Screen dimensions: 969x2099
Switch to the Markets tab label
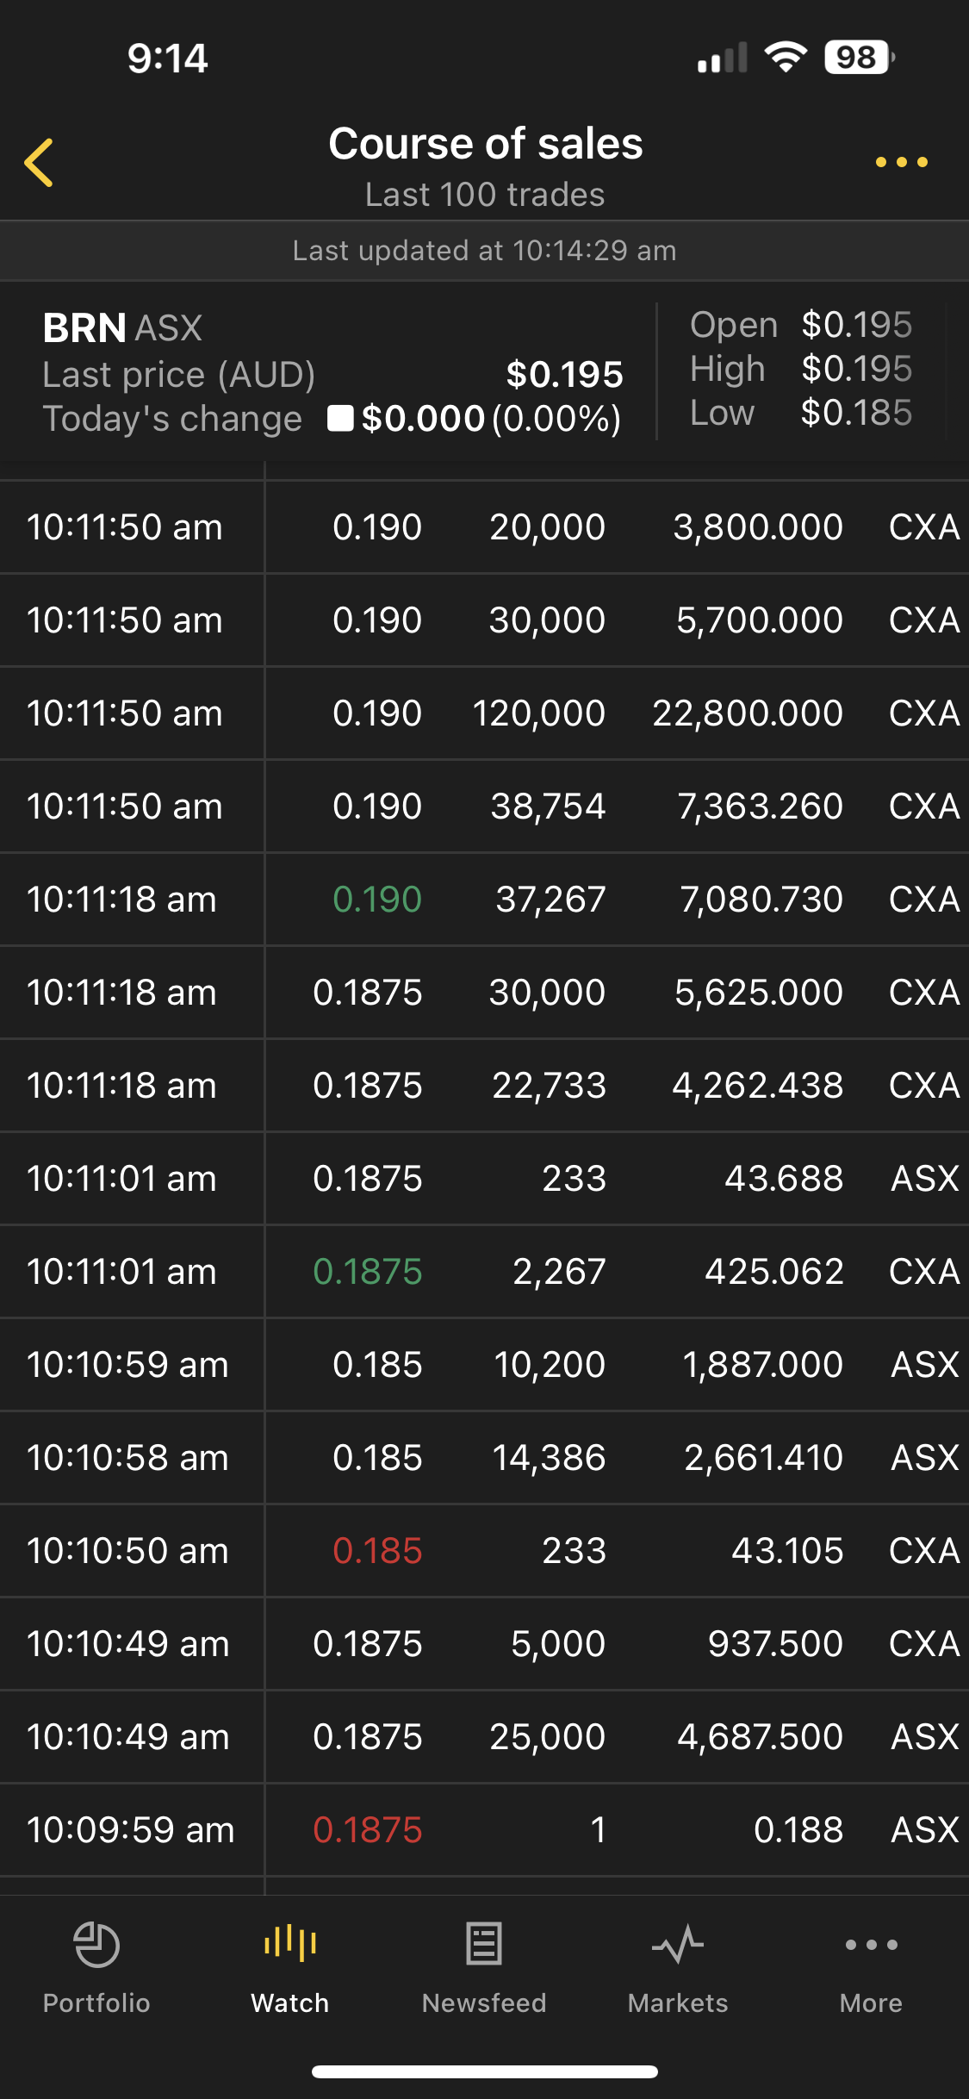click(x=678, y=2002)
